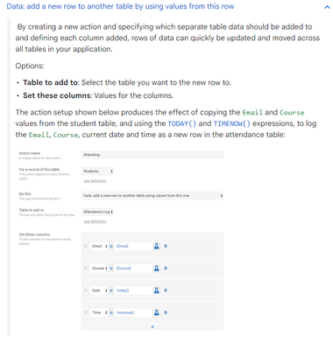Open the Students table dropdown

[x=97, y=171]
